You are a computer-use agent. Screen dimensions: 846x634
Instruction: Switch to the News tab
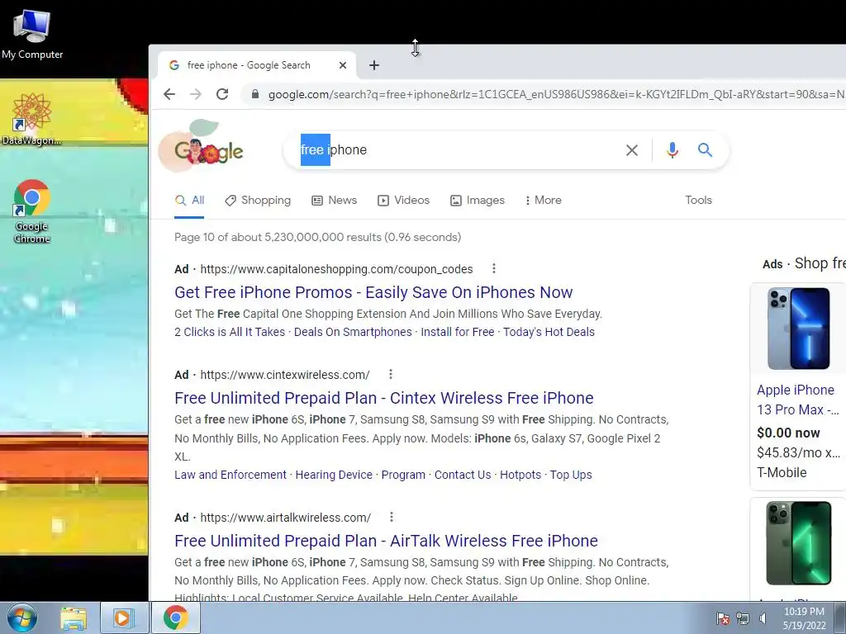tap(334, 200)
